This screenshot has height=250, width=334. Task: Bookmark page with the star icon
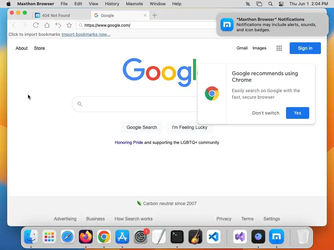coord(69,25)
